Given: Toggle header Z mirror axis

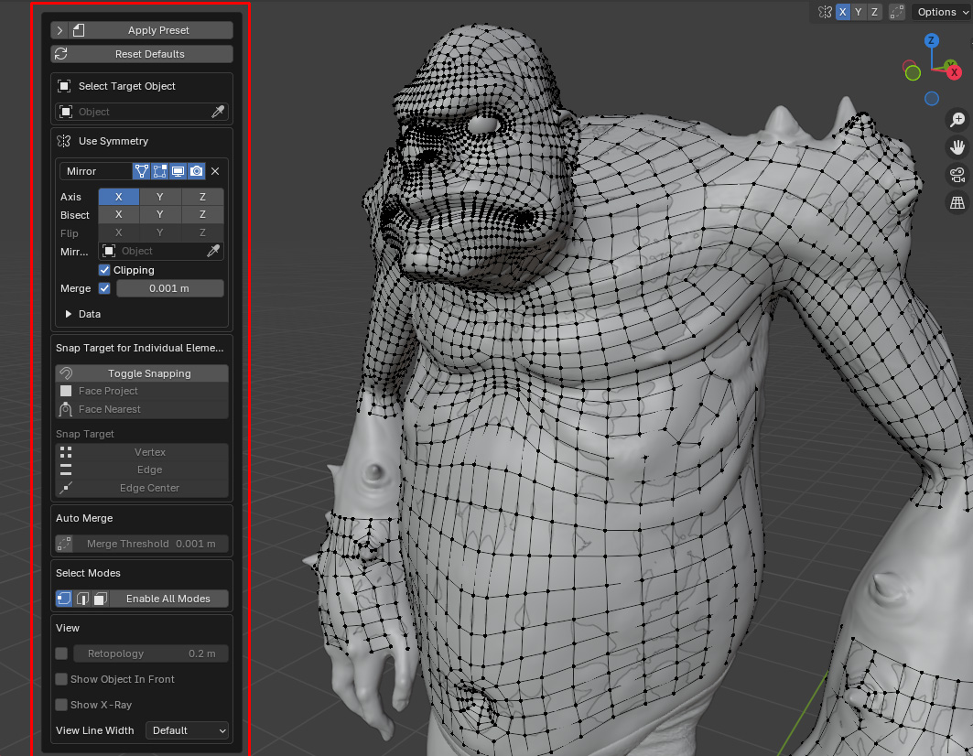Looking at the screenshot, I should pyautogui.click(x=874, y=12).
